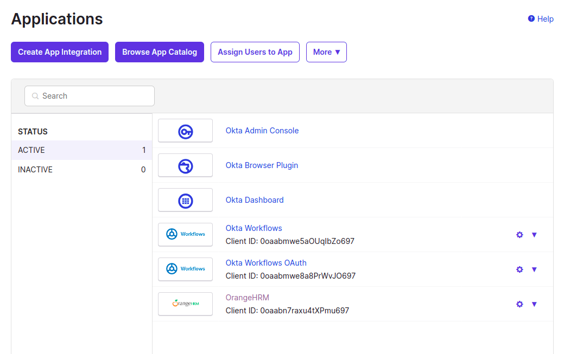Open the Okta Dashboard link
Viewport: 570px width, 354px height.
click(x=254, y=200)
